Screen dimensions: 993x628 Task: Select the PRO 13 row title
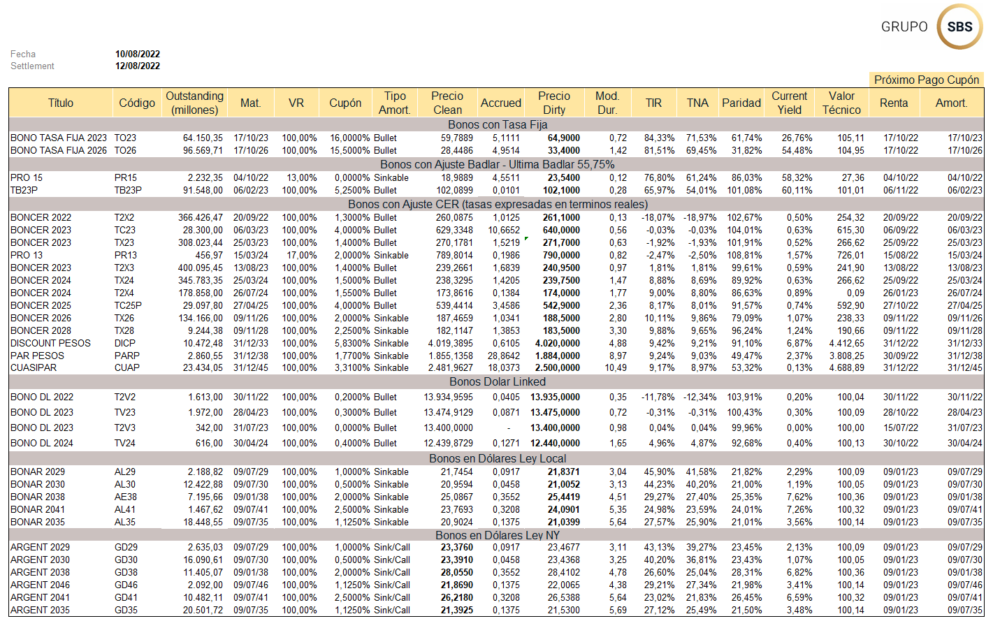pyautogui.click(x=27, y=255)
